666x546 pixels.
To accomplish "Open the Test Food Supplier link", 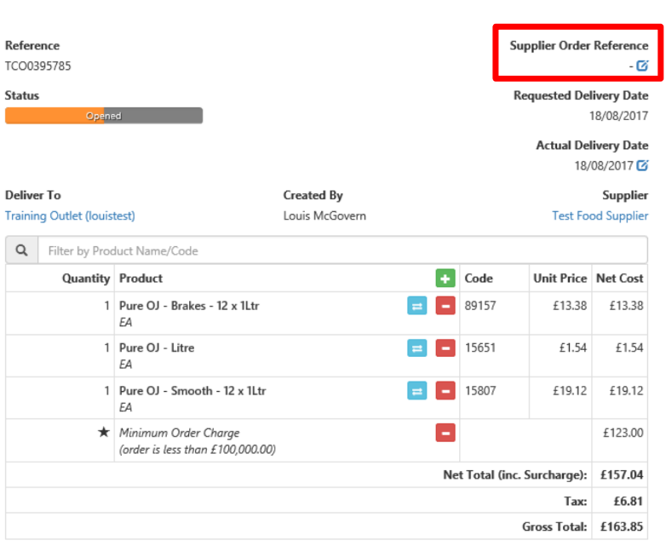I will click(x=600, y=216).
